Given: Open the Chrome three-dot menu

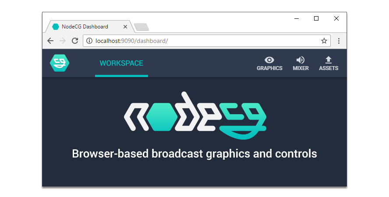Looking at the screenshot, I should [x=339, y=41].
